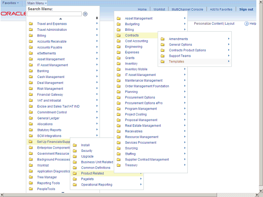
Task: Click the Security folder icon
Action: [x=75, y=151]
